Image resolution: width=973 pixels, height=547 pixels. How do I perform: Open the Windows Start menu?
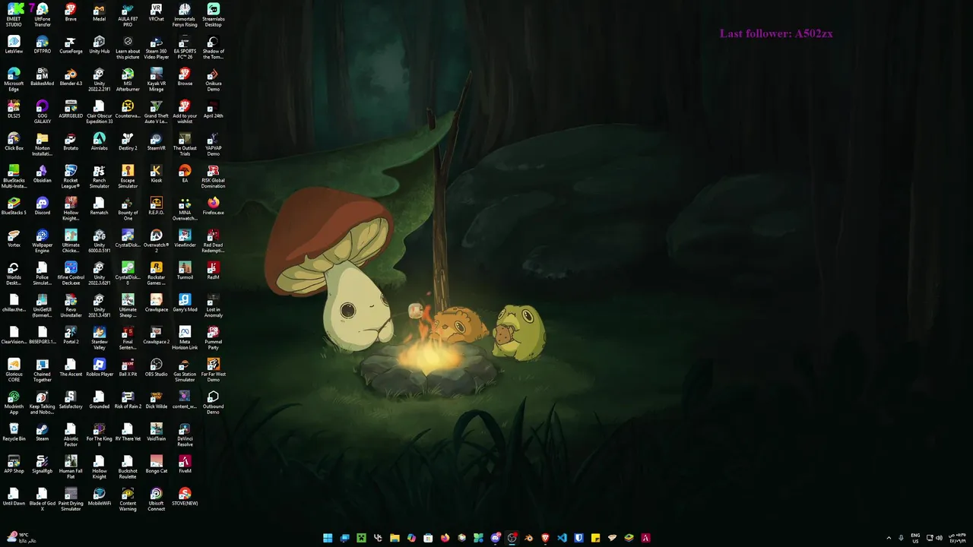point(328,538)
